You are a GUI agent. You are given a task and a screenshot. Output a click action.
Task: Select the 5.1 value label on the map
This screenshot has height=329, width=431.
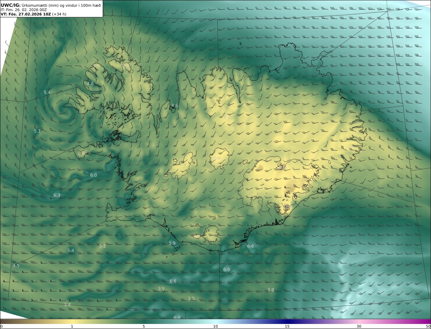[x=37, y=131]
